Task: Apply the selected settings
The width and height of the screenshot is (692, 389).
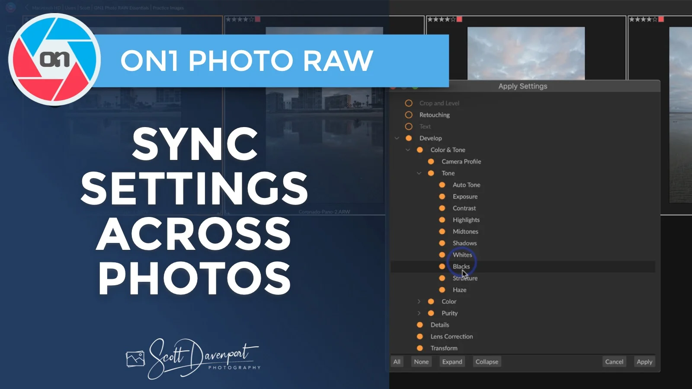Action: coord(644,362)
